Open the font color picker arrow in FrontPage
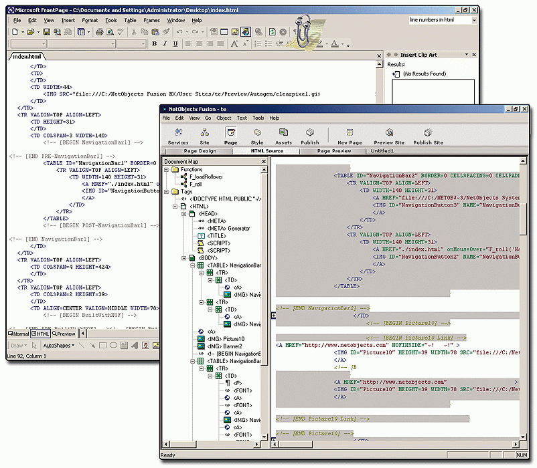 [342, 43]
